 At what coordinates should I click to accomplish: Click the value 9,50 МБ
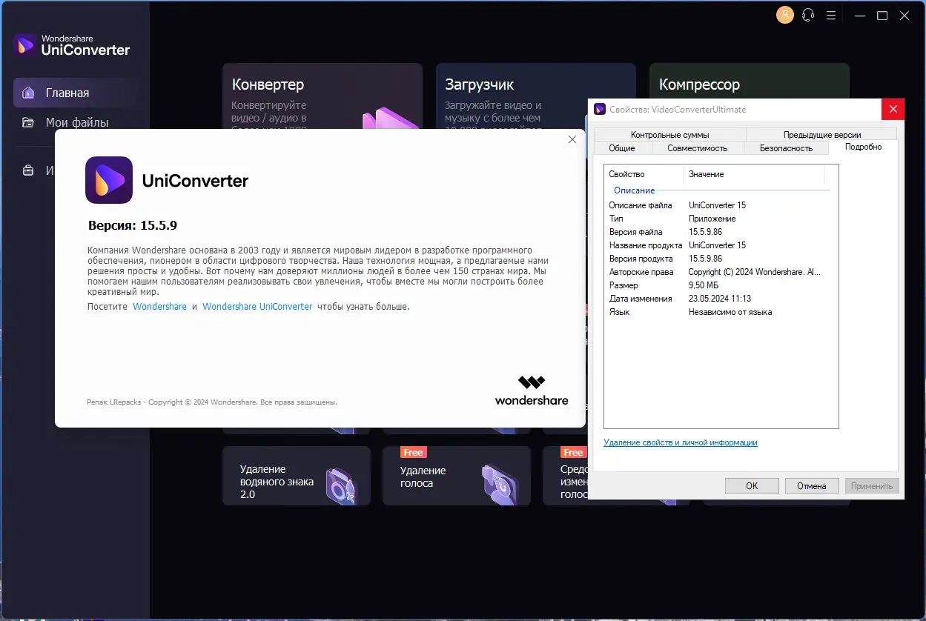704,285
